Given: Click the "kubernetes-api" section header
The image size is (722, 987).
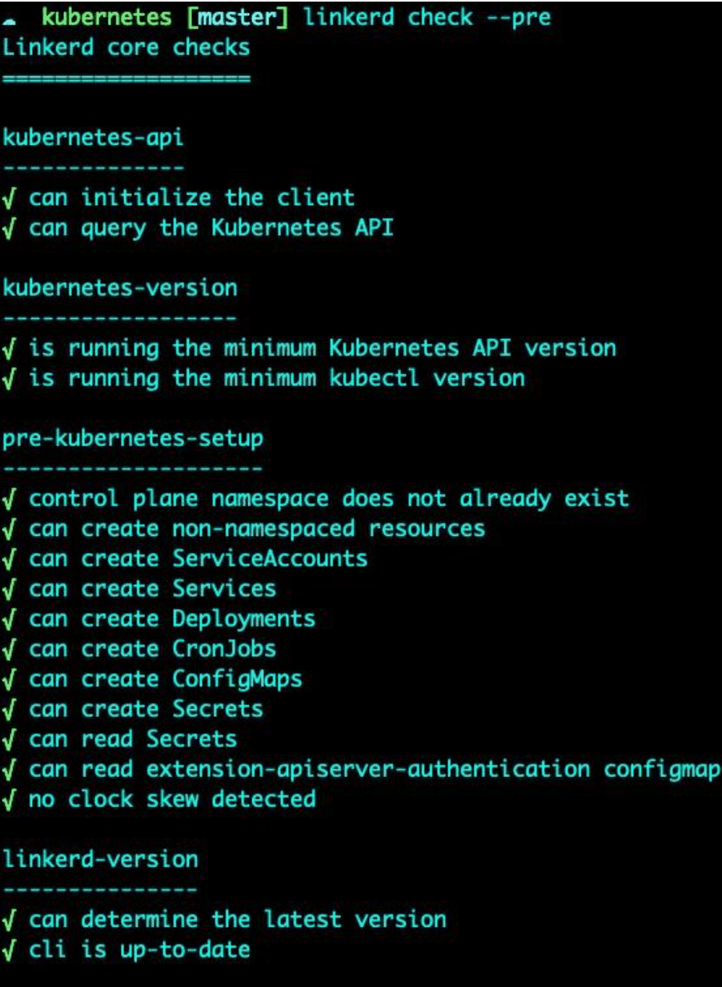Looking at the screenshot, I should point(94,137).
